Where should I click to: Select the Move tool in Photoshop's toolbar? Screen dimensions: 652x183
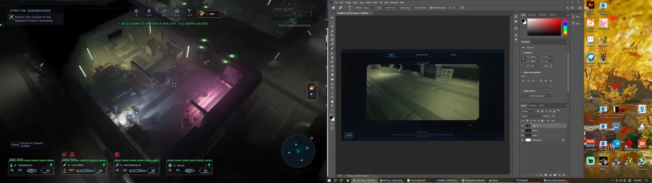332,17
